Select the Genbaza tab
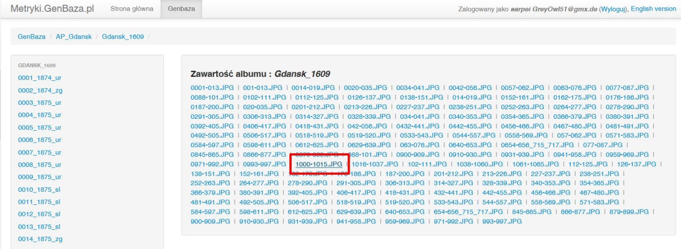This screenshot has width=681, height=249. coord(180,9)
